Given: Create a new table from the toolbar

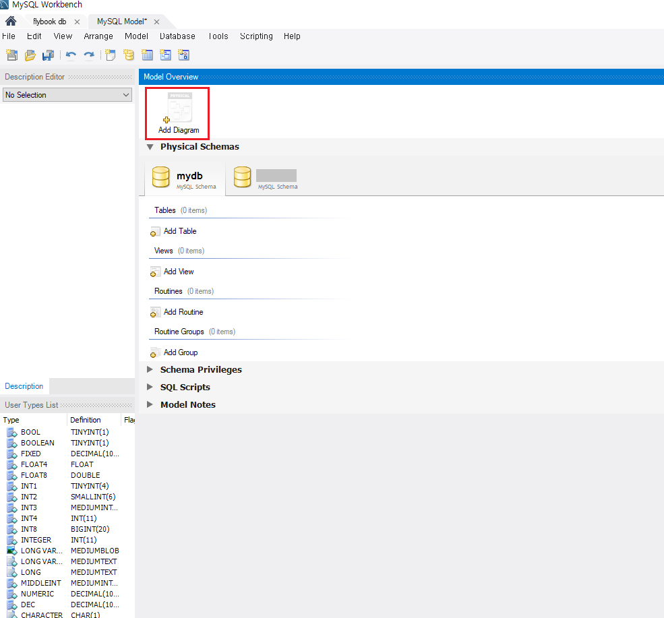Looking at the screenshot, I should pos(147,55).
